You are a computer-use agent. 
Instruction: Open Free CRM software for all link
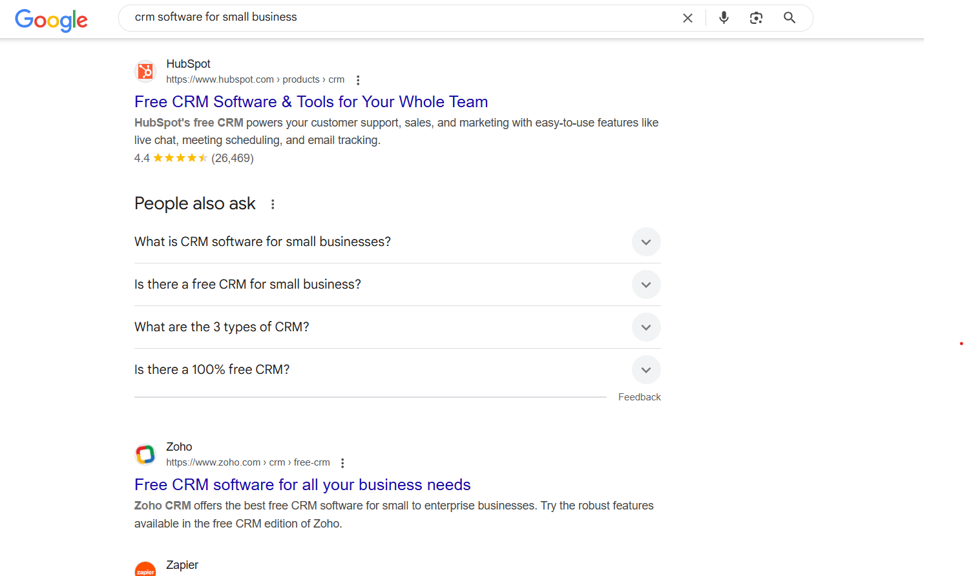click(302, 485)
